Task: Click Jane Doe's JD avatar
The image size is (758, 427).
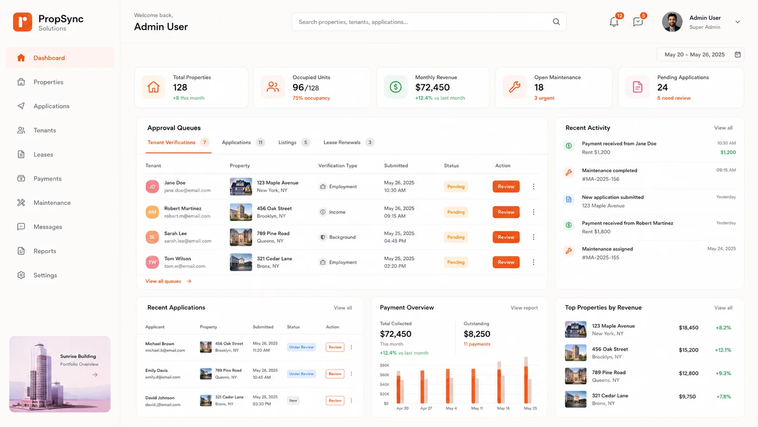Action: click(152, 187)
